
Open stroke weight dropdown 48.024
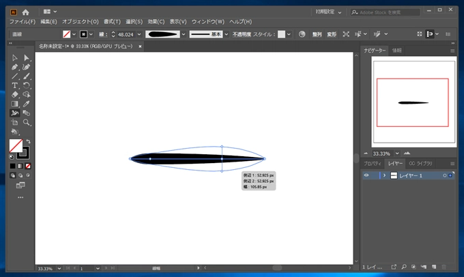pyautogui.click(x=139, y=34)
